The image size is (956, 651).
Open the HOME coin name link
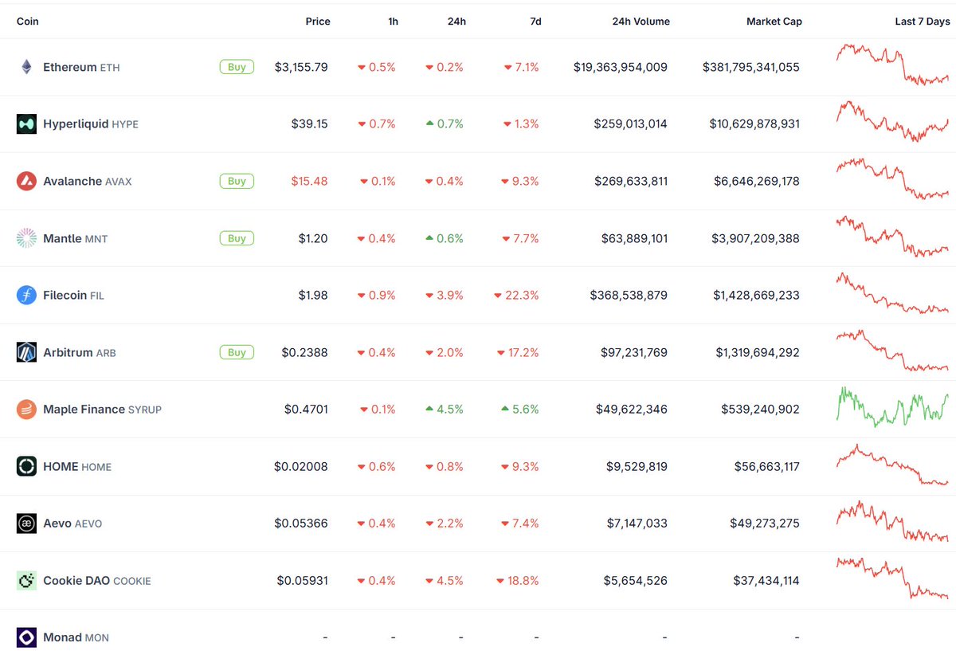[77, 467]
